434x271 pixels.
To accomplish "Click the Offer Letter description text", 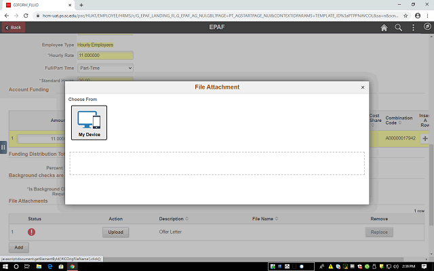I will 170,232.
